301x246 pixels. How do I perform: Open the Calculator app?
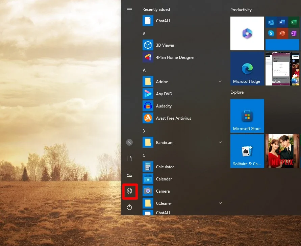165,167
